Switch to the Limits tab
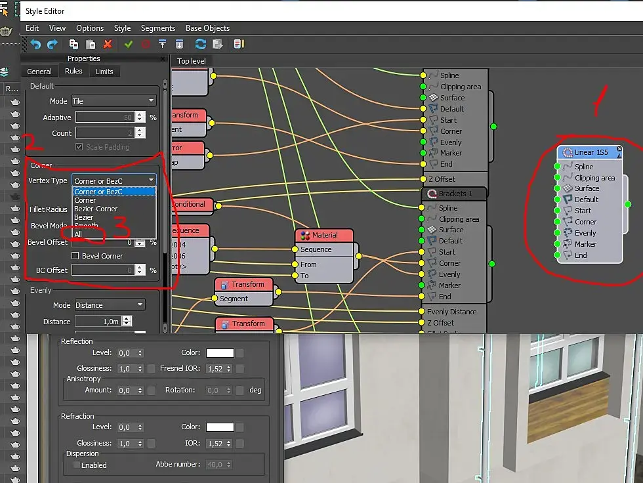The height and width of the screenshot is (483, 643). 104,72
